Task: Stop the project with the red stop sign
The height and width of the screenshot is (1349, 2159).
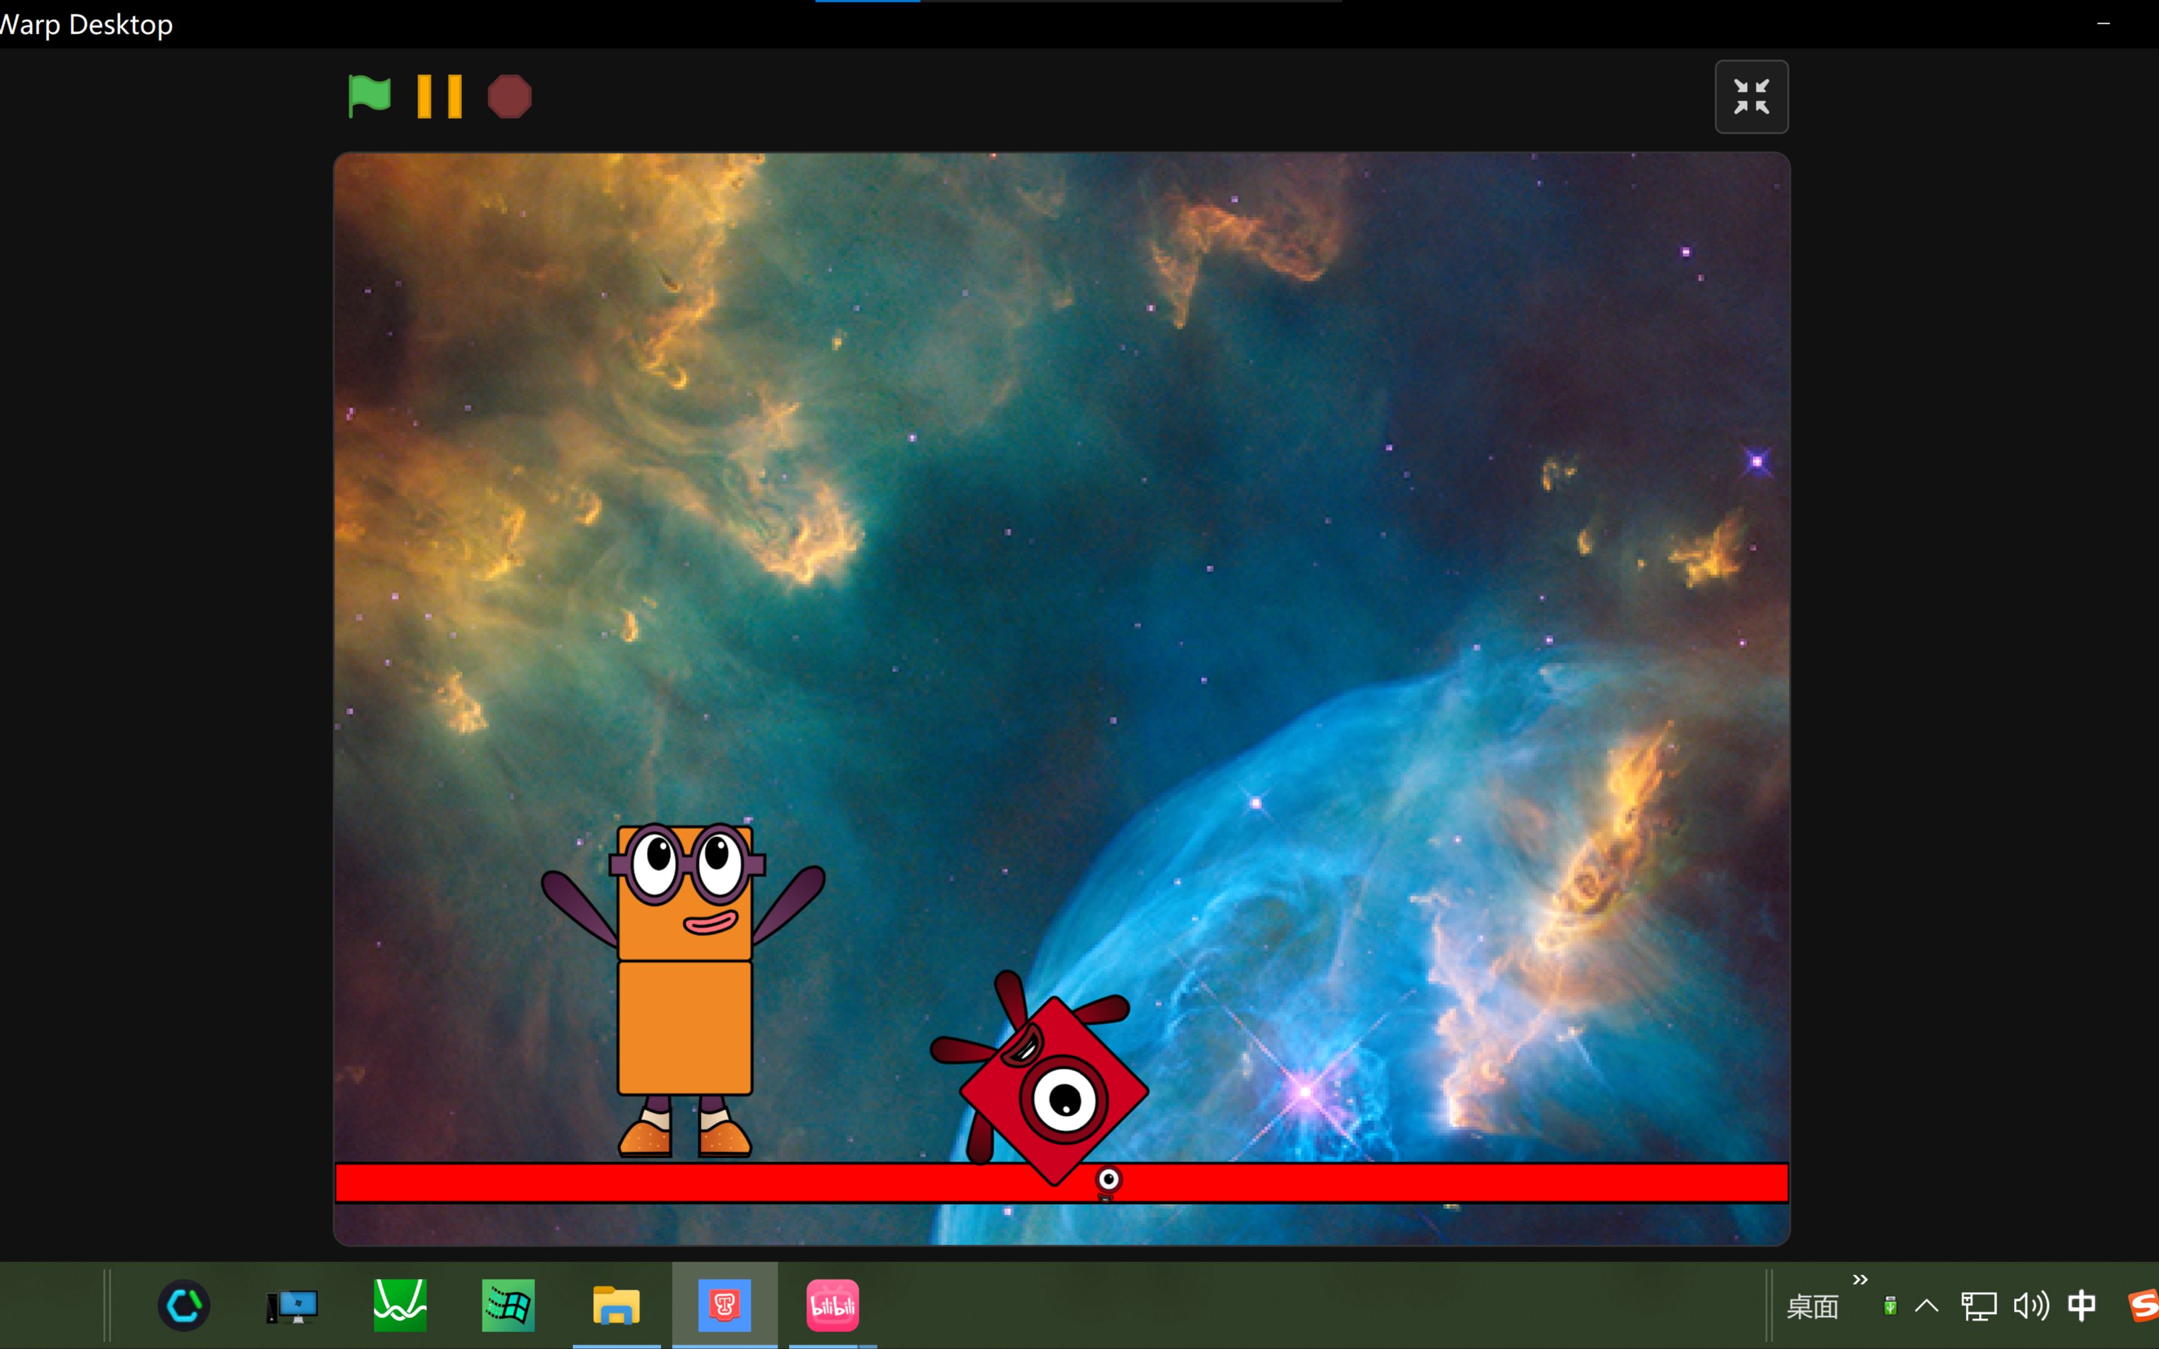Action: 509,96
